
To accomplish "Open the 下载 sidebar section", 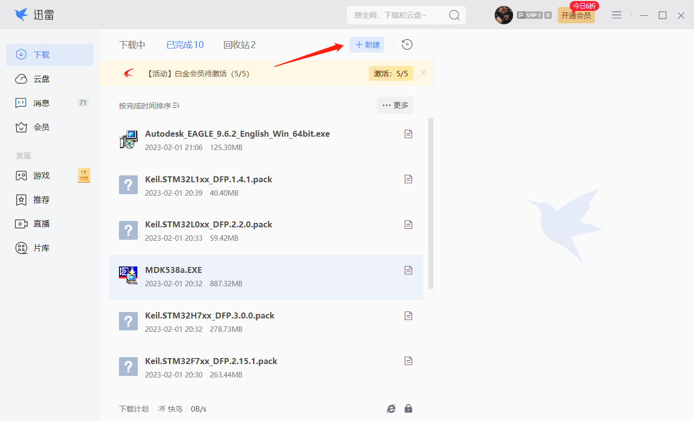I will pyautogui.click(x=50, y=54).
